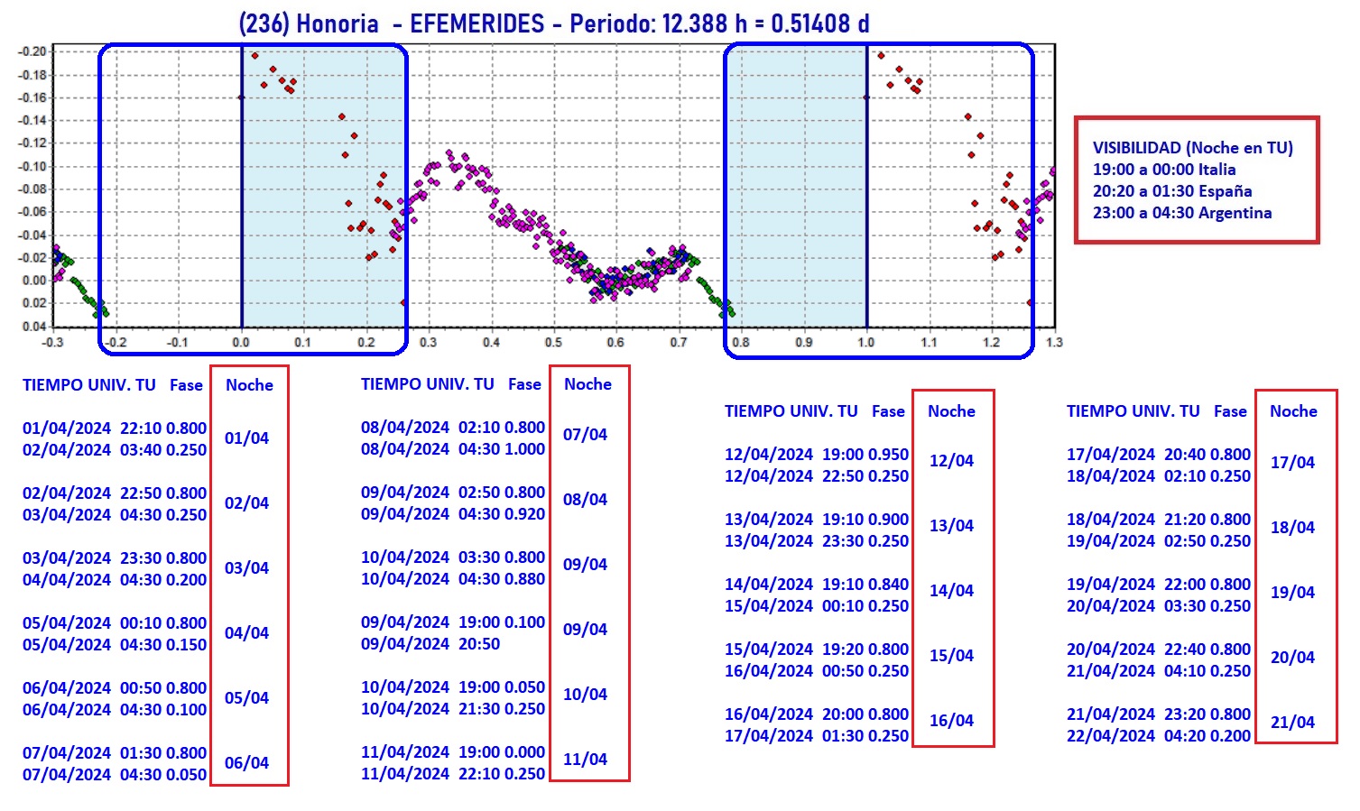Click the line "20:20 a 01:30 España"
1360x811 pixels.
(x=1172, y=191)
